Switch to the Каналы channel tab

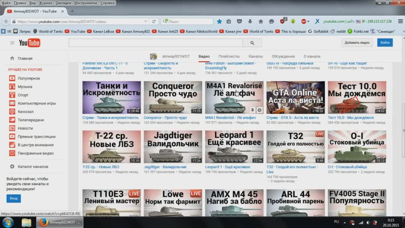coord(256,56)
